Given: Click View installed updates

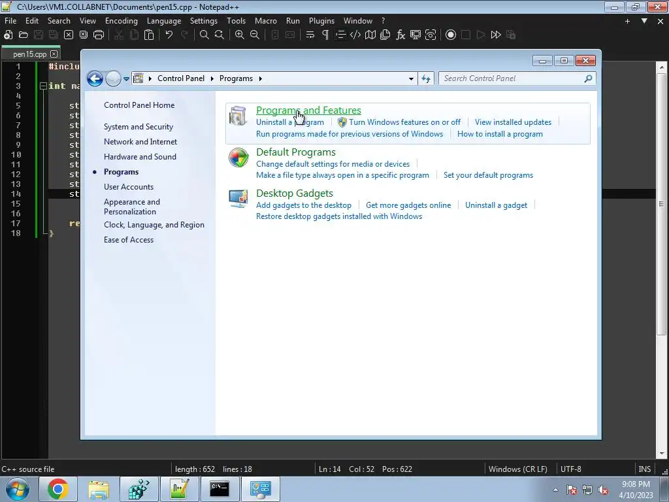Looking at the screenshot, I should [514, 122].
